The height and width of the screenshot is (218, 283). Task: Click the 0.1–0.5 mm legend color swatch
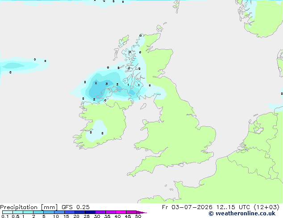pos(8,212)
